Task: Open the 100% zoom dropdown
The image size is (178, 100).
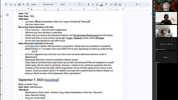Action: tap(35, 4)
